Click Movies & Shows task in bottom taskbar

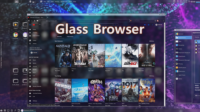[x=28, y=110]
